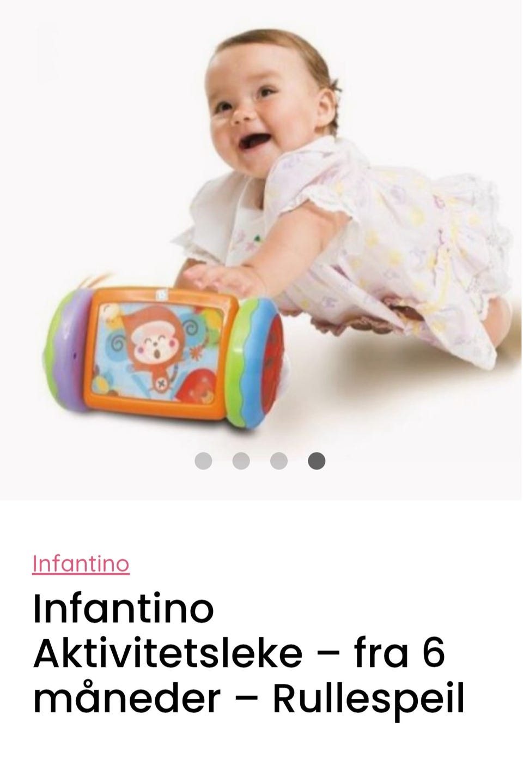The width and height of the screenshot is (523, 757).
Task: Select the second image indicator dot
Action: 241,461
